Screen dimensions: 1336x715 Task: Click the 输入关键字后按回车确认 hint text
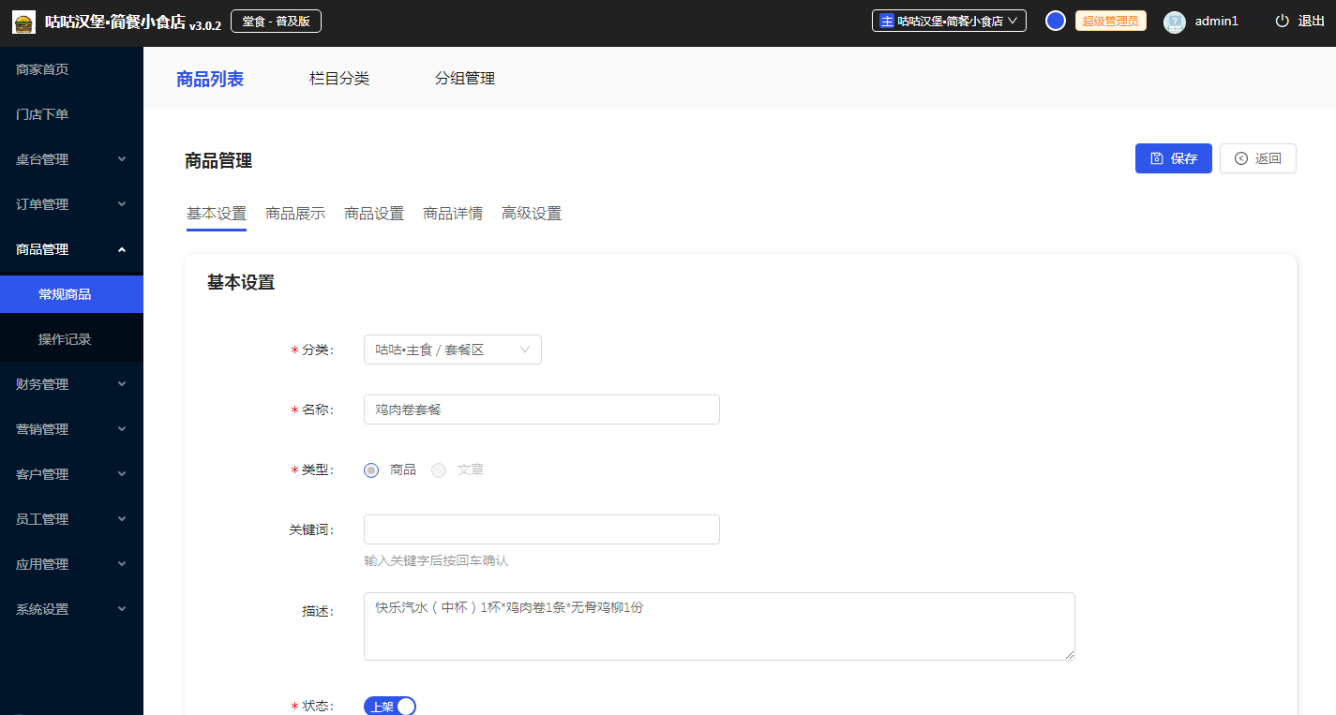tap(436, 560)
